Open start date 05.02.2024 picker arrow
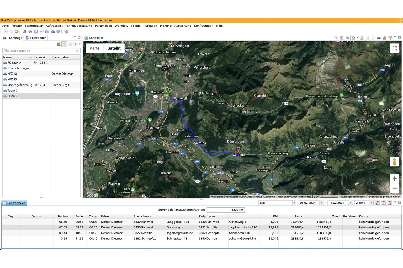 coord(321,203)
